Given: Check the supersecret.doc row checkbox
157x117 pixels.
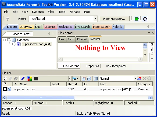Looking at the screenshot, I should coord(5,89).
